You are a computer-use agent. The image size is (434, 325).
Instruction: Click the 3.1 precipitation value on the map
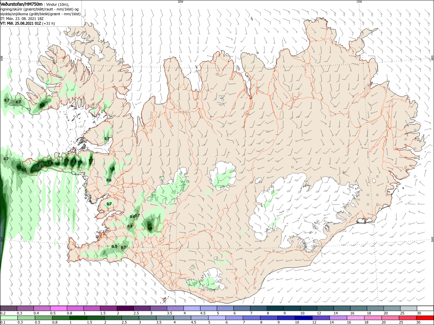(x=40, y=166)
